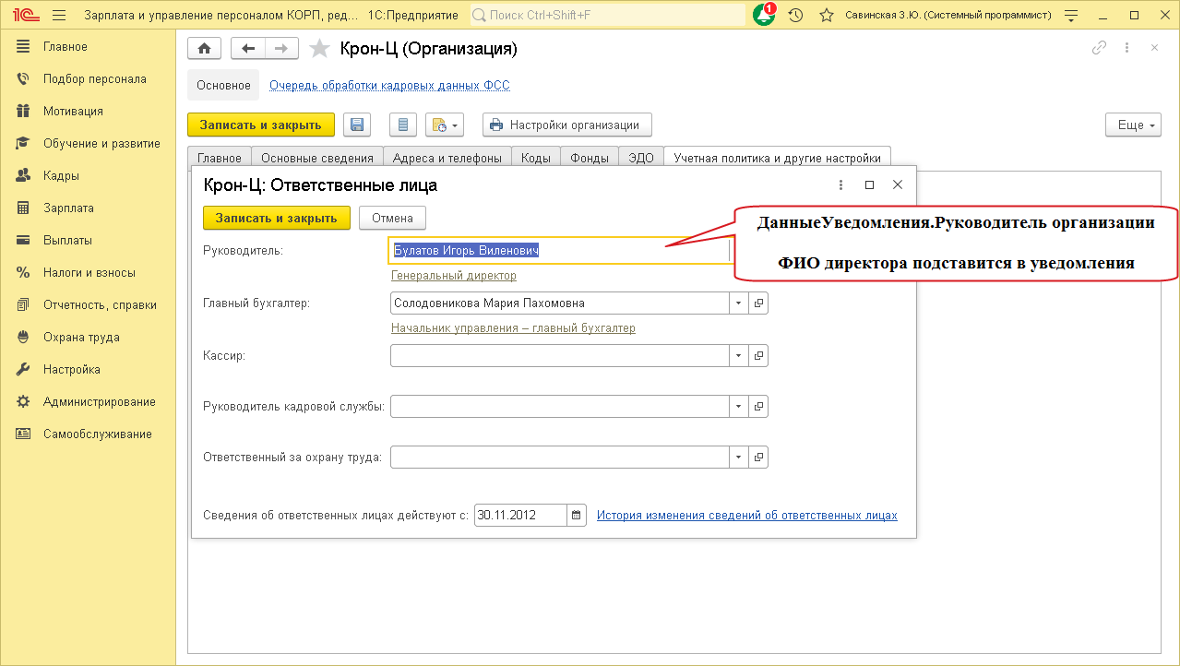Expand the Главный бухгалтер dropdown
Screen dimensions: 1180x666
point(738,303)
